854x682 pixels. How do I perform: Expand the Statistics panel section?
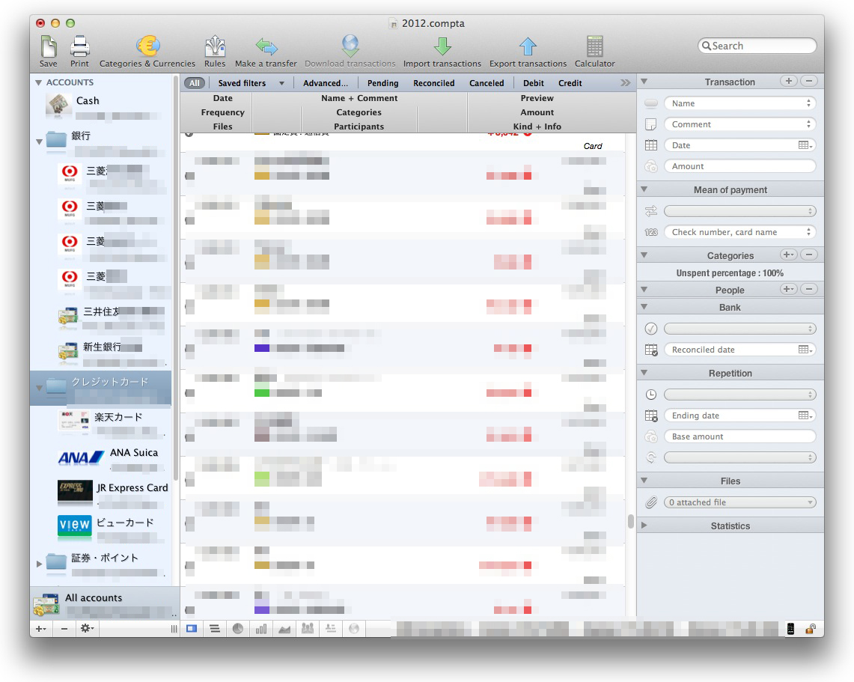pos(644,526)
